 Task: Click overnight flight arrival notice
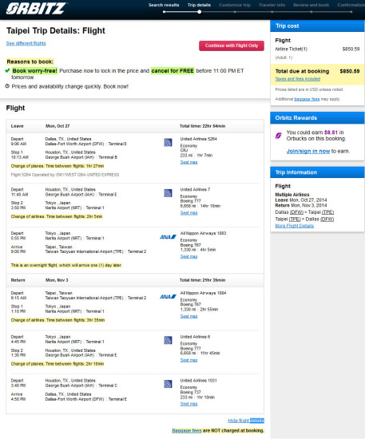(66, 266)
